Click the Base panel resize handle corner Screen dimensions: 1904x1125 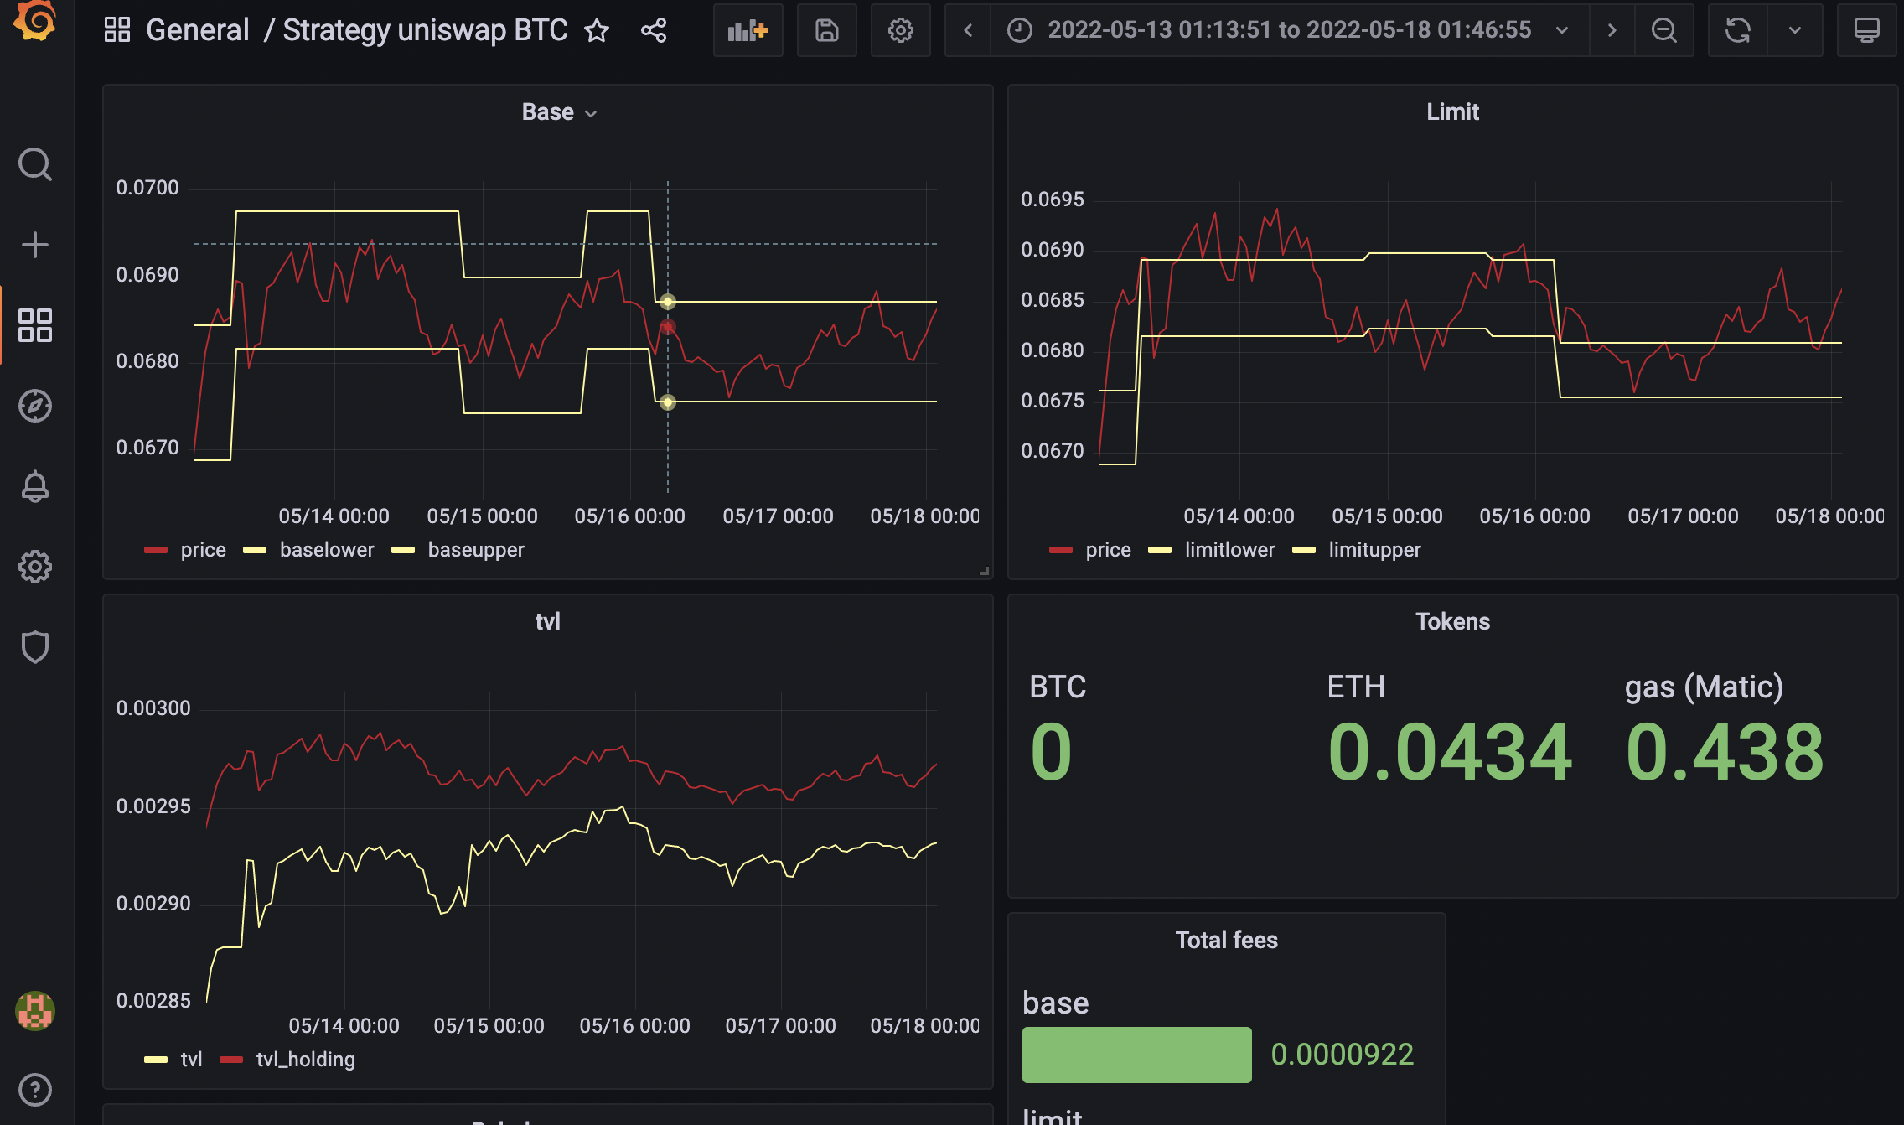tap(985, 571)
